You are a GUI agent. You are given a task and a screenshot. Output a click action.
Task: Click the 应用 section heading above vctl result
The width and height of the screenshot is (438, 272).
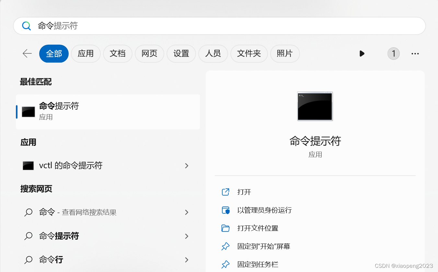28,142
